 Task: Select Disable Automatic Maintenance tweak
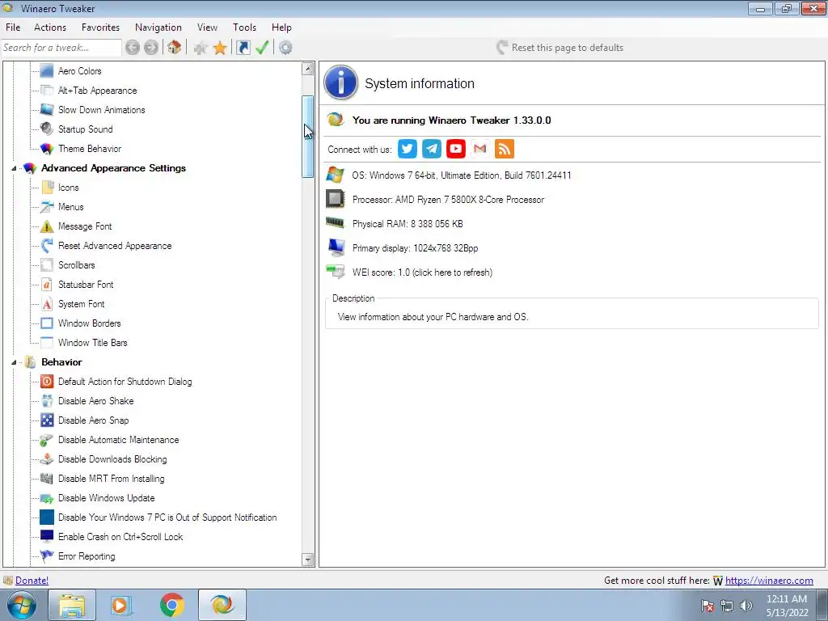pyautogui.click(x=118, y=440)
